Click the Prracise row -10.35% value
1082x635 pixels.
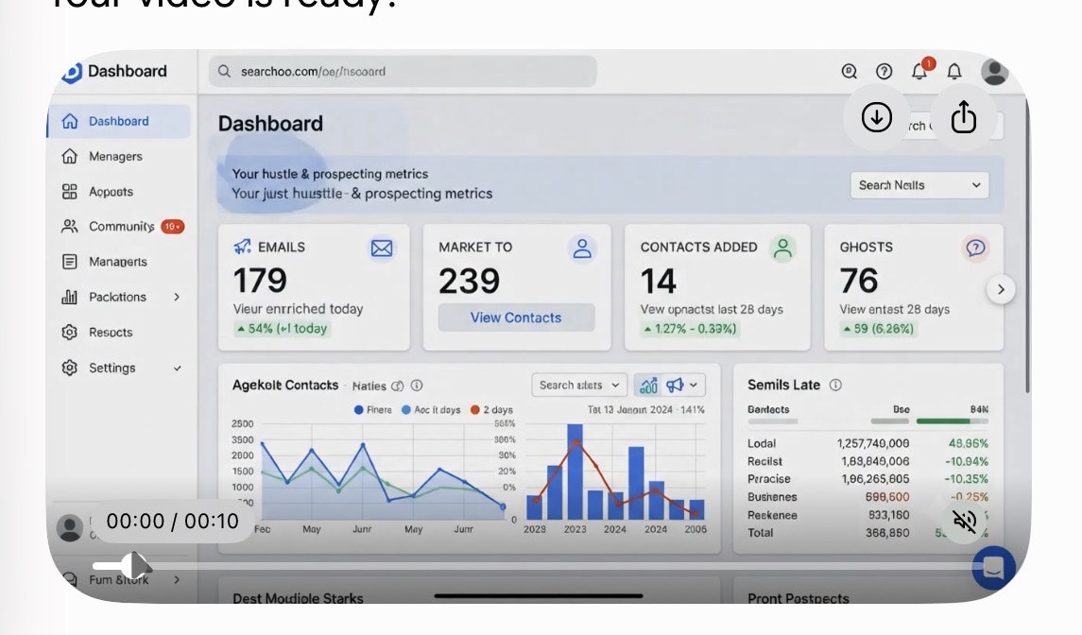tap(966, 479)
